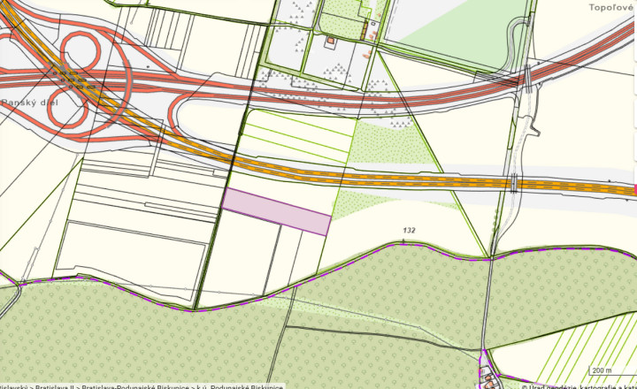Select the highlighted purple parcel
Image resolution: width=637 pixels, height=389 pixels.
pos(276,211)
